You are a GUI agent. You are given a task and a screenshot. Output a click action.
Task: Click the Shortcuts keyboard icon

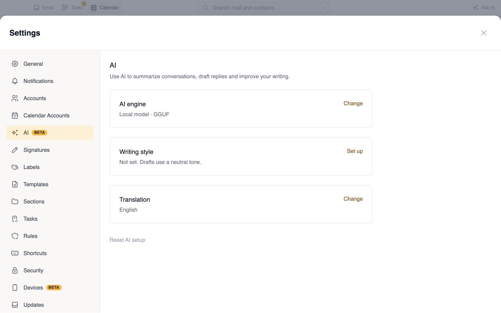click(15, 253)
